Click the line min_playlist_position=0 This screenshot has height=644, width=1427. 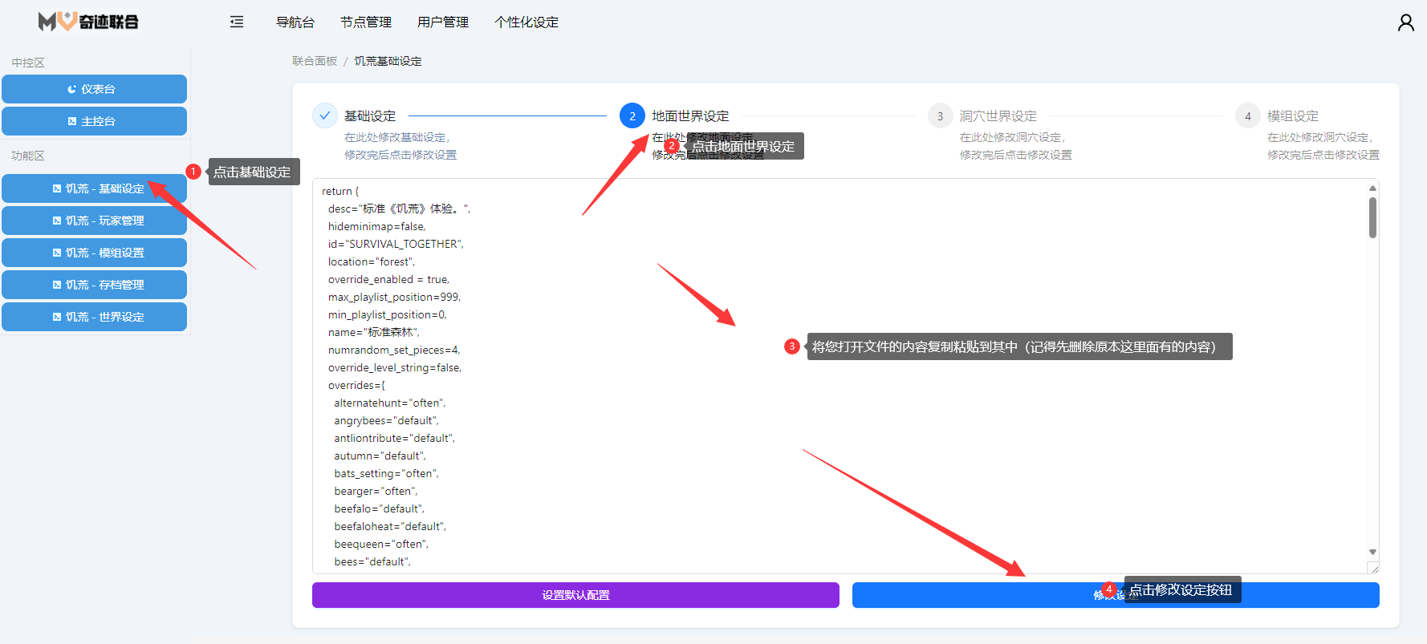click(387, 314)
